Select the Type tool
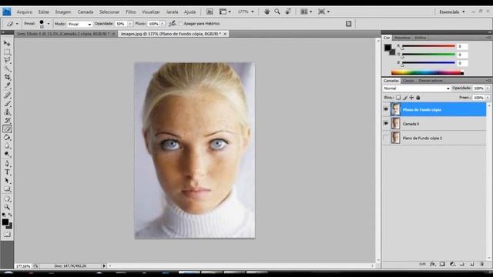The image size is (493, 277). pos(7,172)
